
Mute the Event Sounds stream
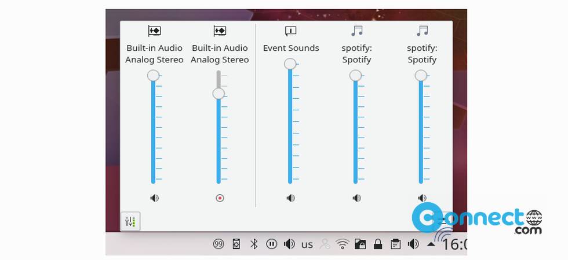pos(290,198)
